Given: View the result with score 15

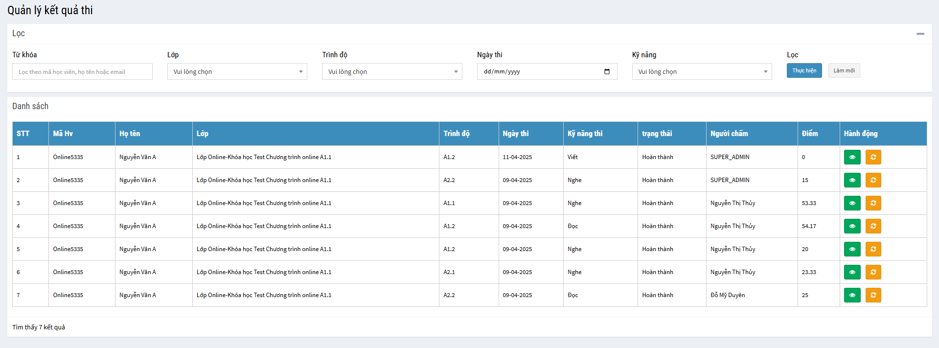Looking at the screenshot, I should pos(852,180).
